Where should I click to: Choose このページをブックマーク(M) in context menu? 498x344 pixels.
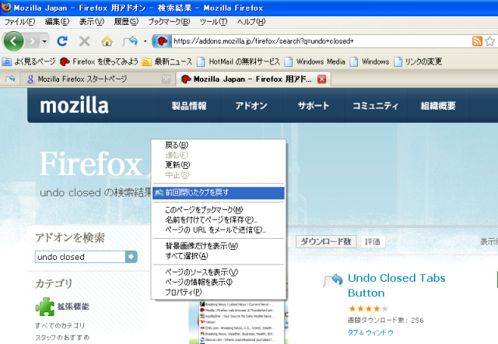(x=219, y=210)
